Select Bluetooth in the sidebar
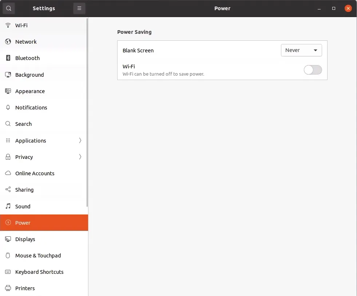 (x=43, y=58)
